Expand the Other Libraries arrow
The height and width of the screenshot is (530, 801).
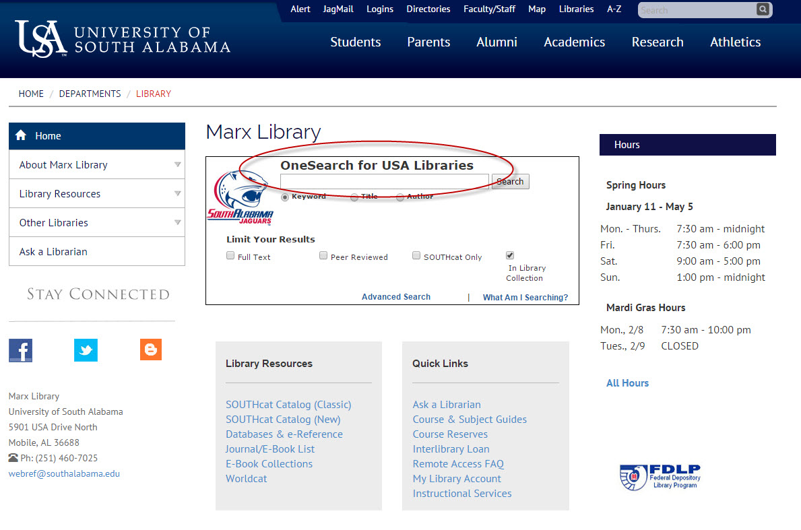tap(177, 223)
